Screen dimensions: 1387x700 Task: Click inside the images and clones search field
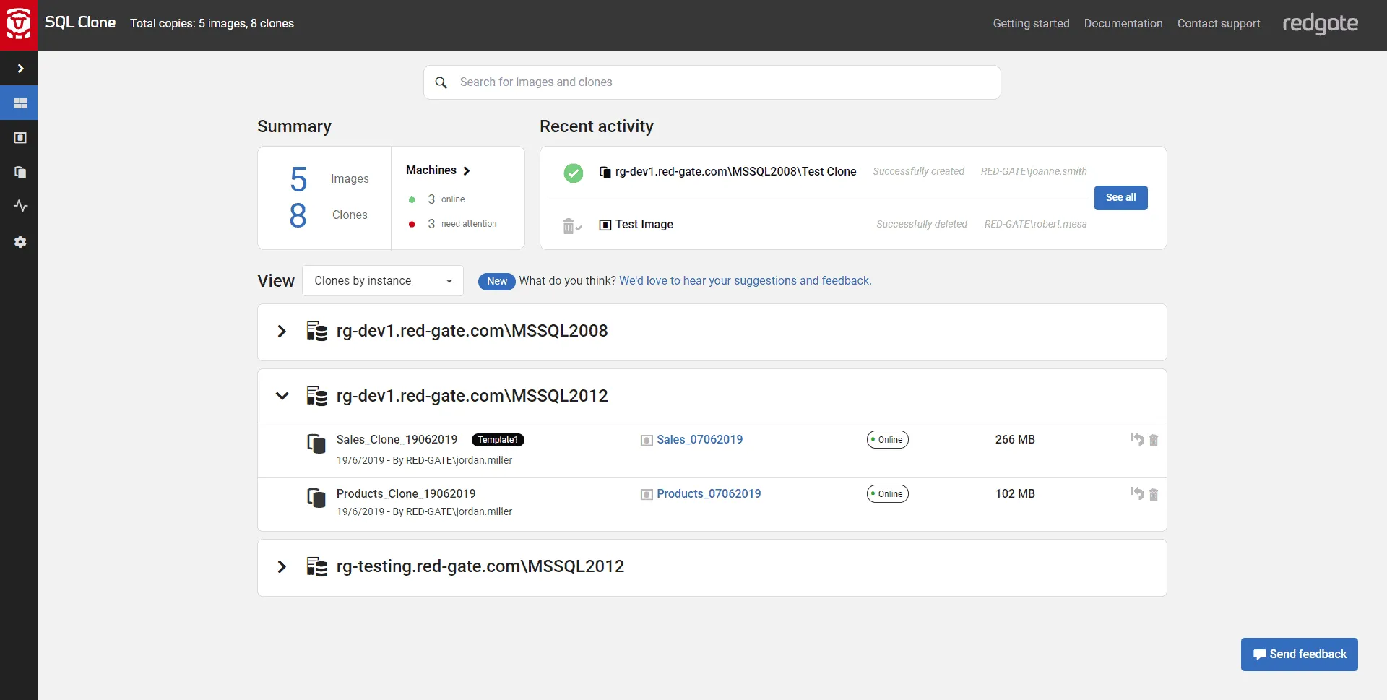(650, 82)
